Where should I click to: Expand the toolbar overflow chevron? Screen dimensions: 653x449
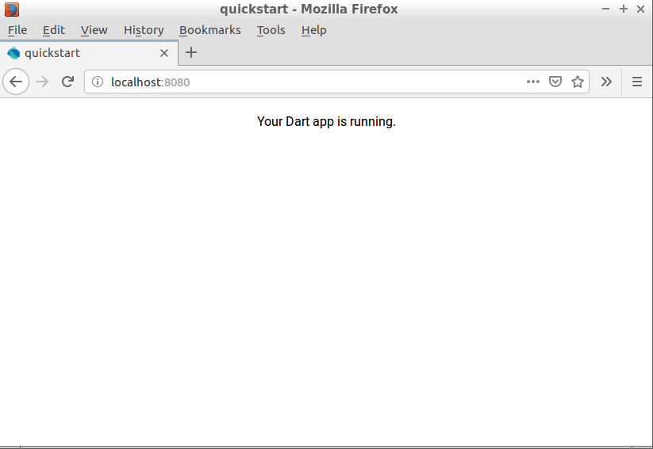(x=606, y=82)
